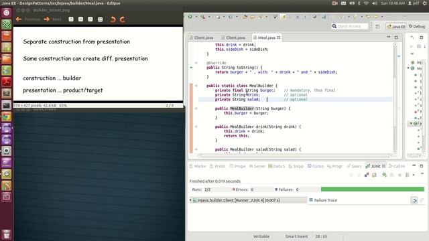Open the system power gear menu
Image resolution: width=429 pixels, height=241 pixels.
point(425,3)
